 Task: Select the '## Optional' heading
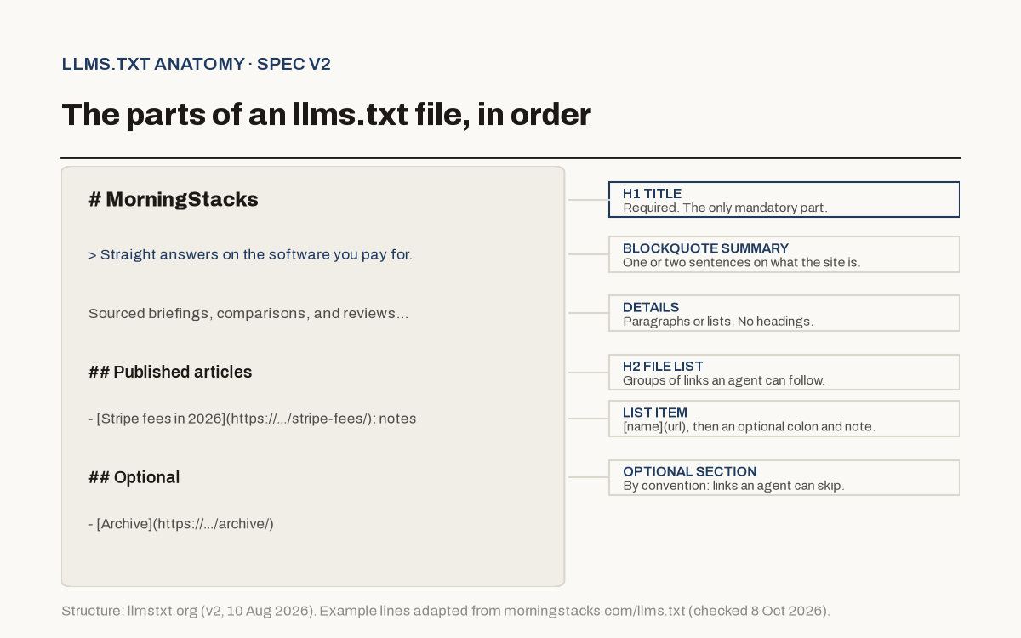click(x=134, y=477)
